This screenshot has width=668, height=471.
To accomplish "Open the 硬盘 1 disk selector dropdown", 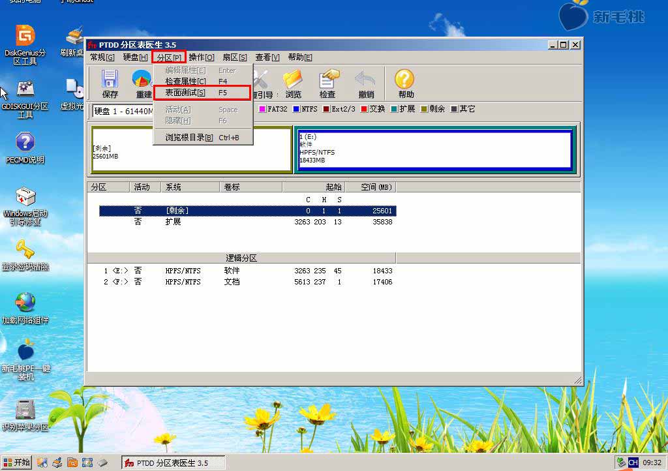I will [x=123, y=111].
